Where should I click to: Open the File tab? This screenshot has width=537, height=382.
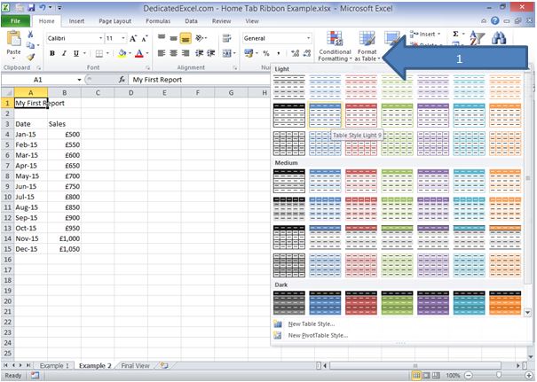click(x=15, y=21)
